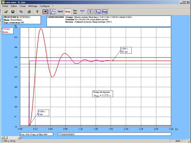Screen dimensions: 191x143
Task: Click the right arrow of horizontal scrollbar
Action: click(19, 138)
